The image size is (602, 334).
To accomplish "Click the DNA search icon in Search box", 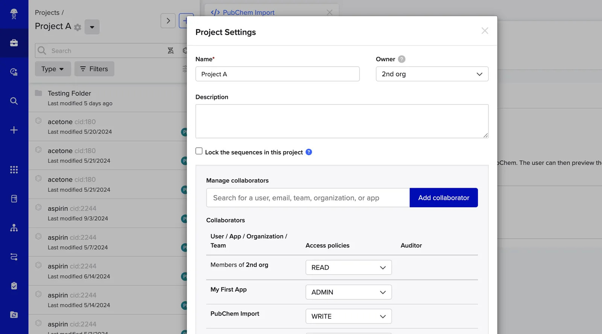I will [171, 50].
